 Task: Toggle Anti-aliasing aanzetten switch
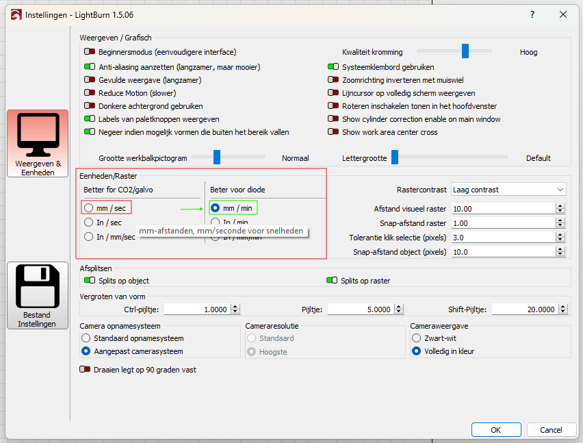point(89,66)
